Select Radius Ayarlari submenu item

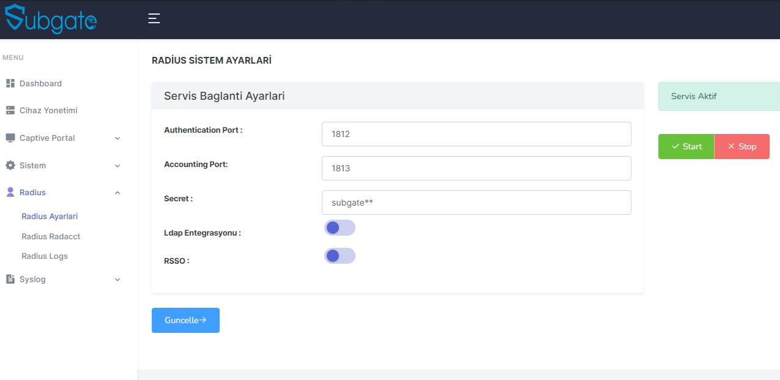point(50,216)
